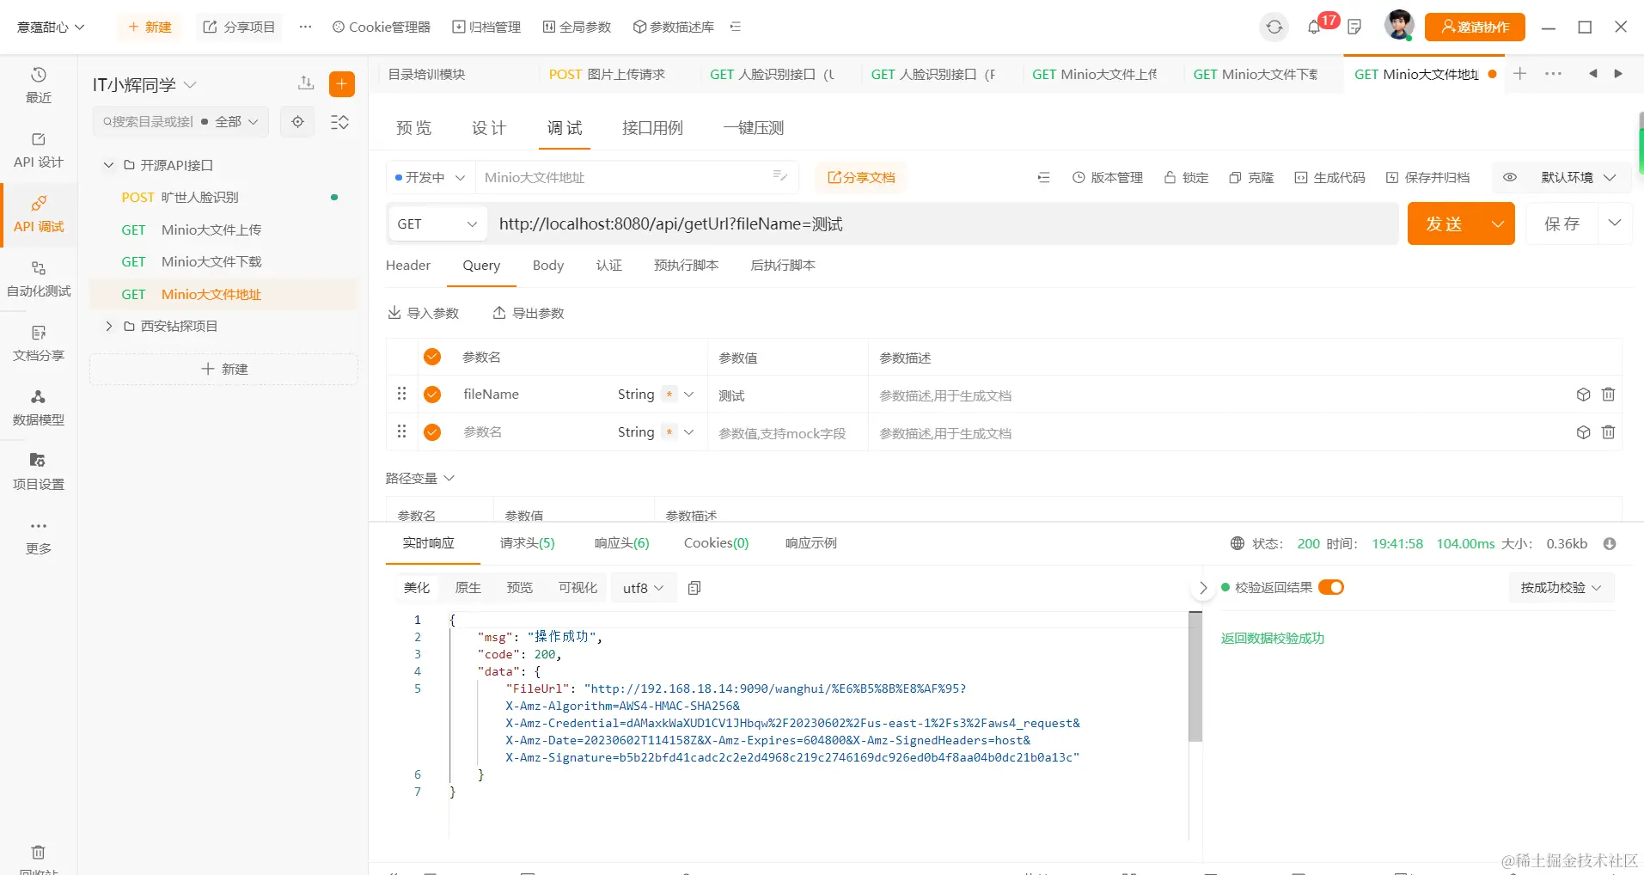1644x875 pixels.
Task: Open the GET method dropdown
Action: [437, 224]
